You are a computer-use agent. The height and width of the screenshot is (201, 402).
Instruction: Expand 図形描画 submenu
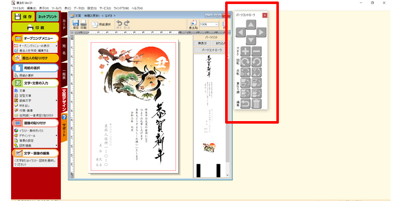[x=56, y=145]
